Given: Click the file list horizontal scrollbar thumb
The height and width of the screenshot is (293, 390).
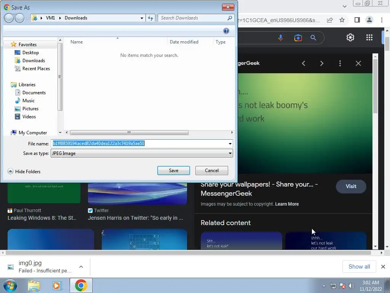Looking at the screenshot, I should click(129, 132).
